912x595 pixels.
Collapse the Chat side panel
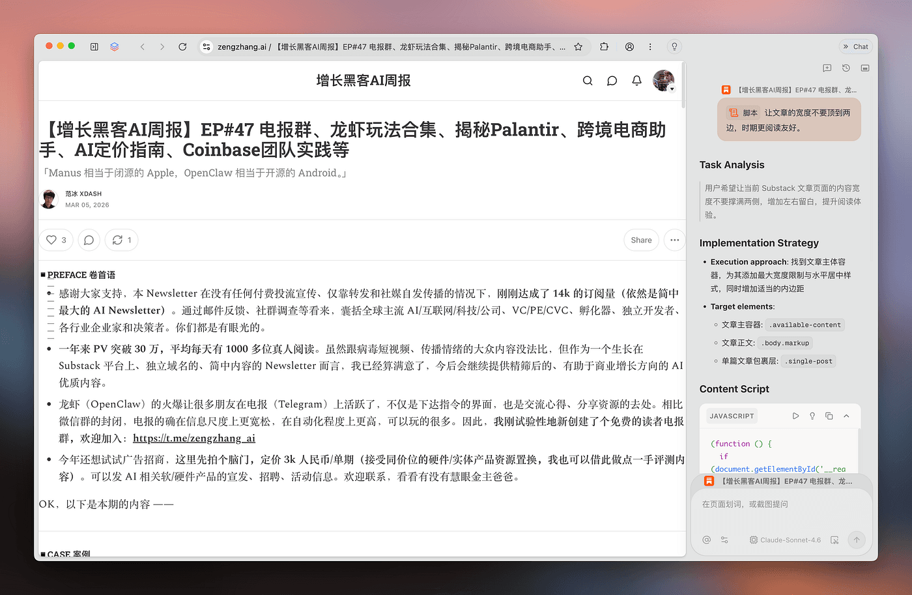coord(855,47)
